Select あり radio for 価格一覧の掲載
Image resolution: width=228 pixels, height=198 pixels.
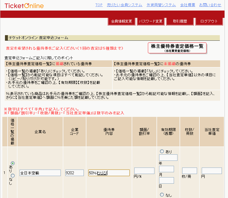(13, 163)
